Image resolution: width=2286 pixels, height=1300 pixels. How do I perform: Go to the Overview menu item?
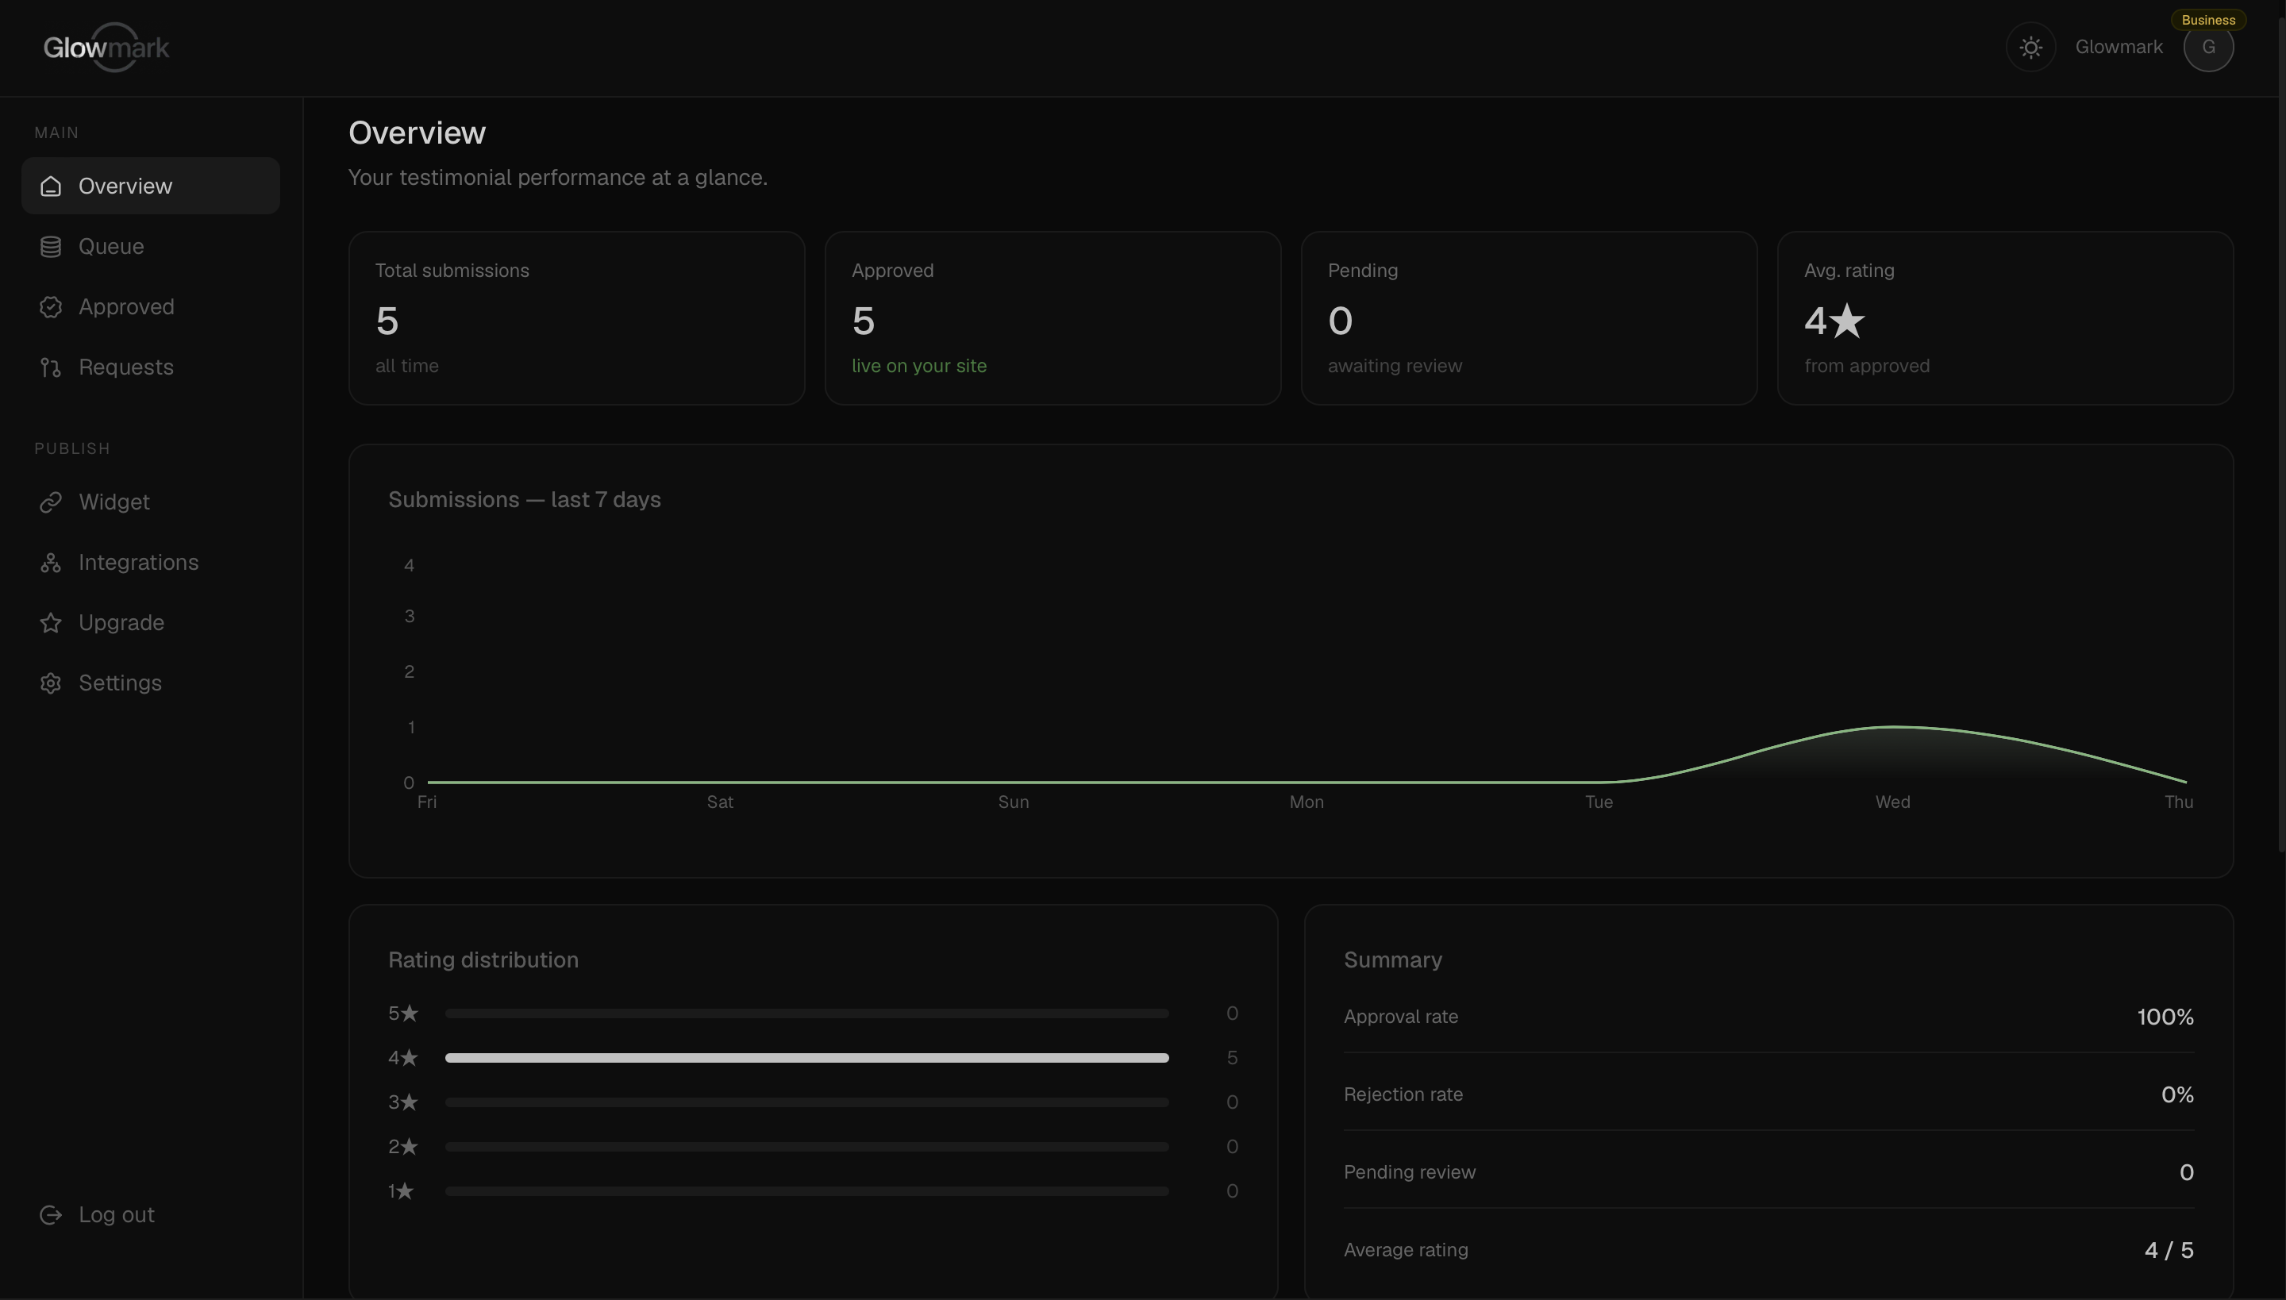pyautogui.click(x=151, y=186)
